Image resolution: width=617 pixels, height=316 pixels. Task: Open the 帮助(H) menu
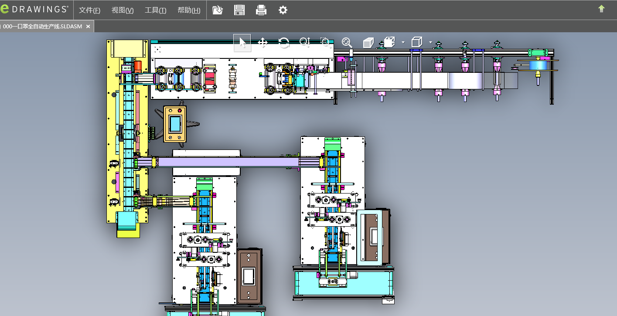point(189,10)
